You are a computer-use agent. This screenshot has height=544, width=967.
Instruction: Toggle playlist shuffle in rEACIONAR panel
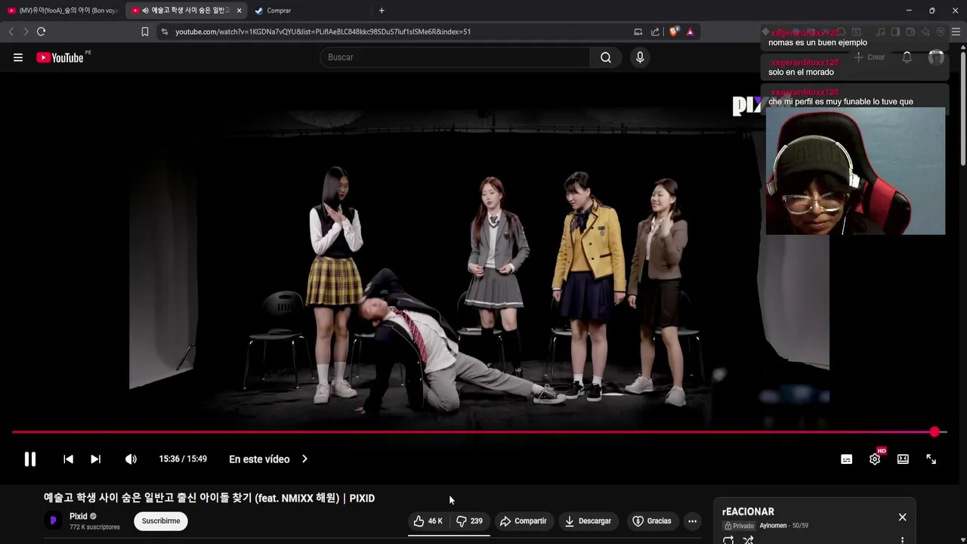[x=748, y=539]
